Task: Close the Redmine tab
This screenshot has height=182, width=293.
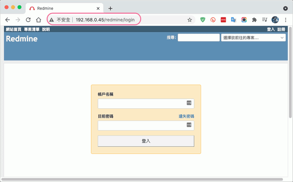Action: (98, 8)
